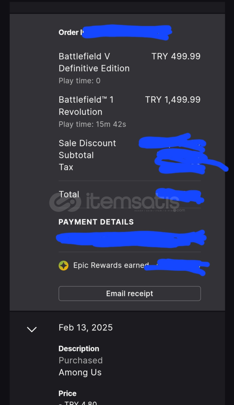Screen dimensions: 234x405
Task: Click the TRY 4.80 price under Among Us
Action: coord(78,403)
